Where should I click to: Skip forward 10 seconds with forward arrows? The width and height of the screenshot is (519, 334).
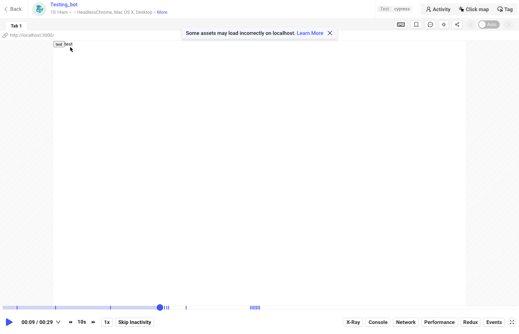tap(93, 322)
